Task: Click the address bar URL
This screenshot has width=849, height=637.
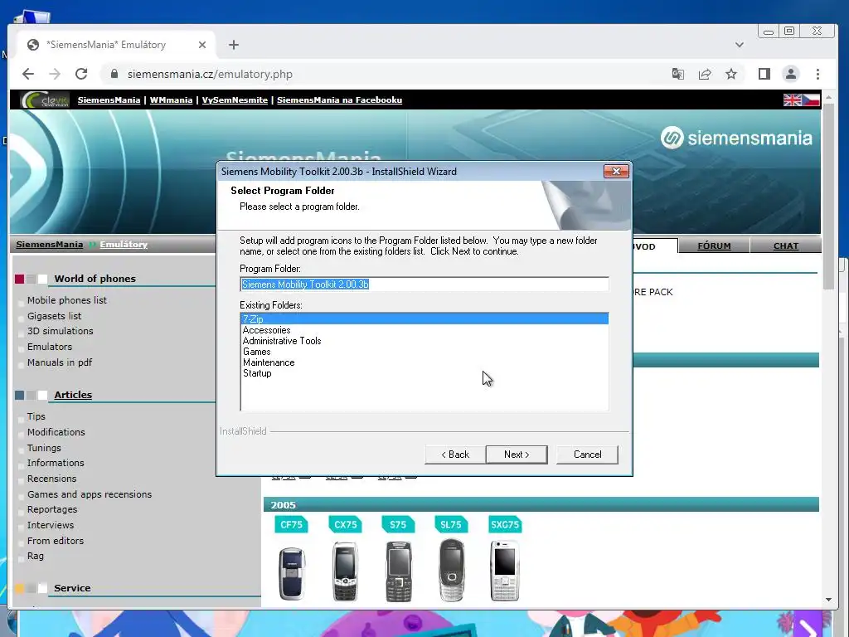Action: (210, 74)
